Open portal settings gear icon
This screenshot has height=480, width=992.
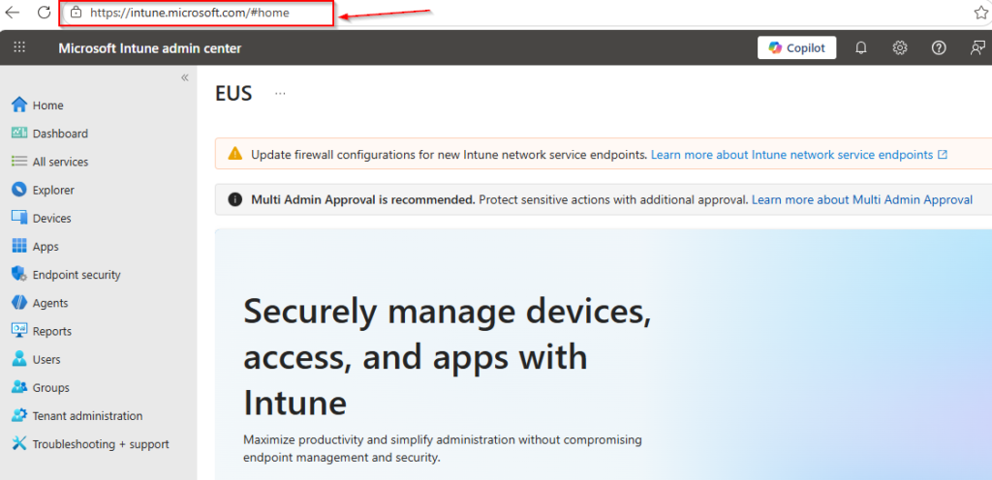pos(900,48)
